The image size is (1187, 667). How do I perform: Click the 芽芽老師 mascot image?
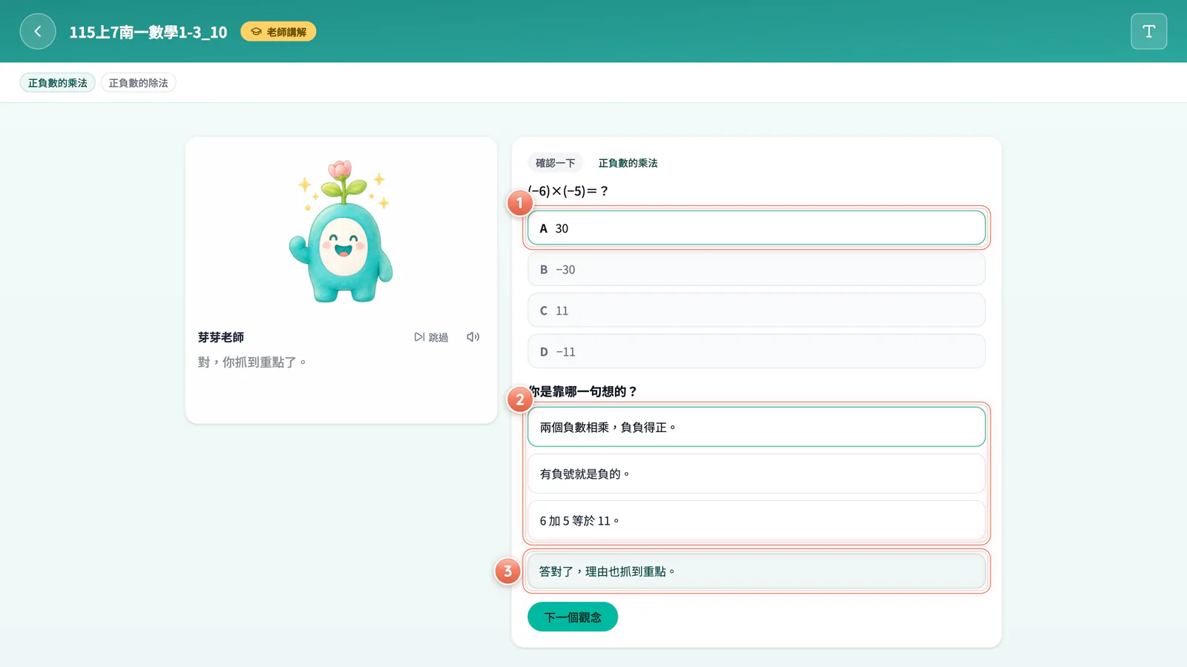tap(341, 231)
